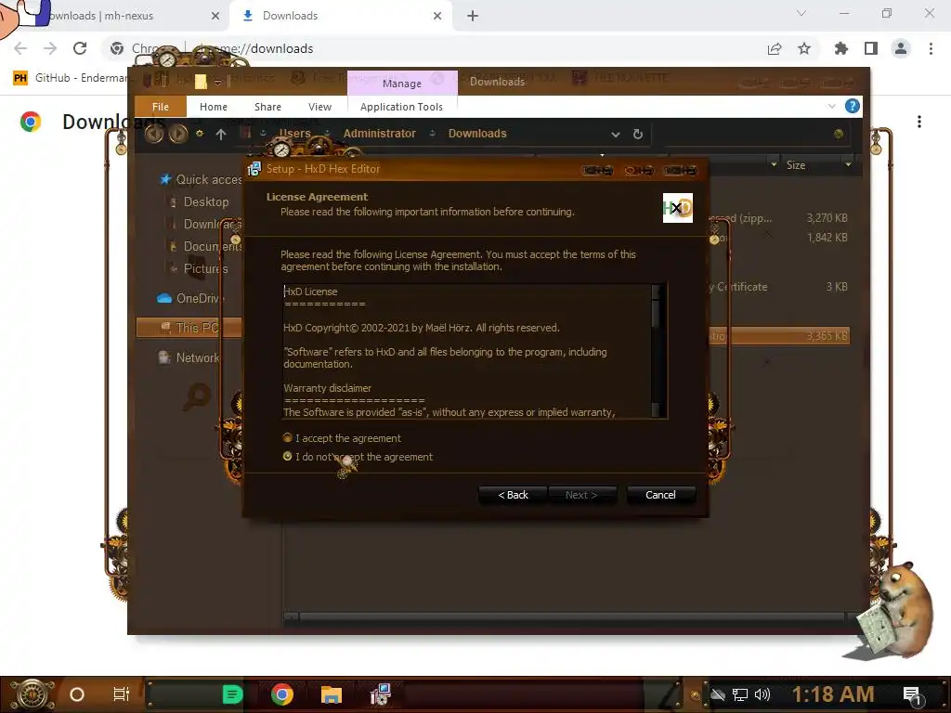951x713 pixels.
Task: Select OneDrive in navigation pane
Action: pos(190,298)
